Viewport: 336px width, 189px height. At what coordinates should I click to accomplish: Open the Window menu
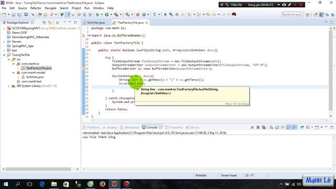[98, 8]
